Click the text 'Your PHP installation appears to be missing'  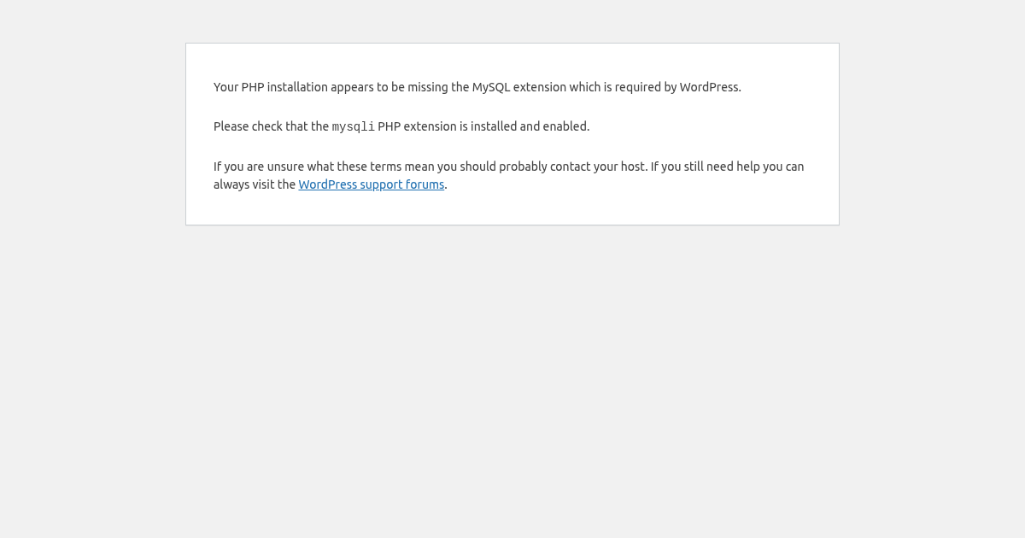pos(330,87)
